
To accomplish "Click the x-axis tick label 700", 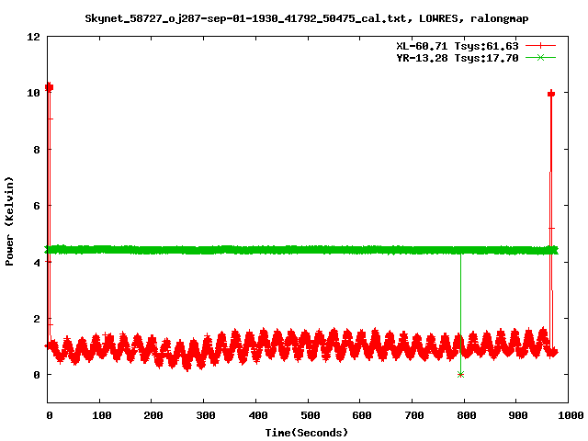I will [x=414, y=415].
